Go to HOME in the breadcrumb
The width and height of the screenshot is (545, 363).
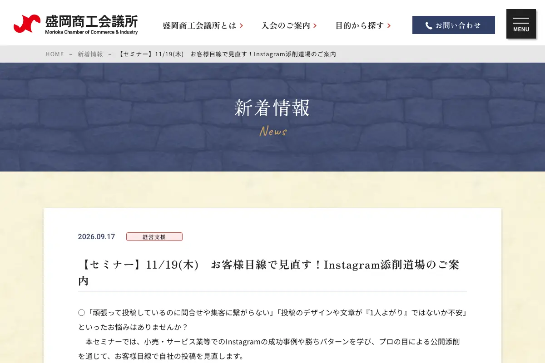point(54,54)
